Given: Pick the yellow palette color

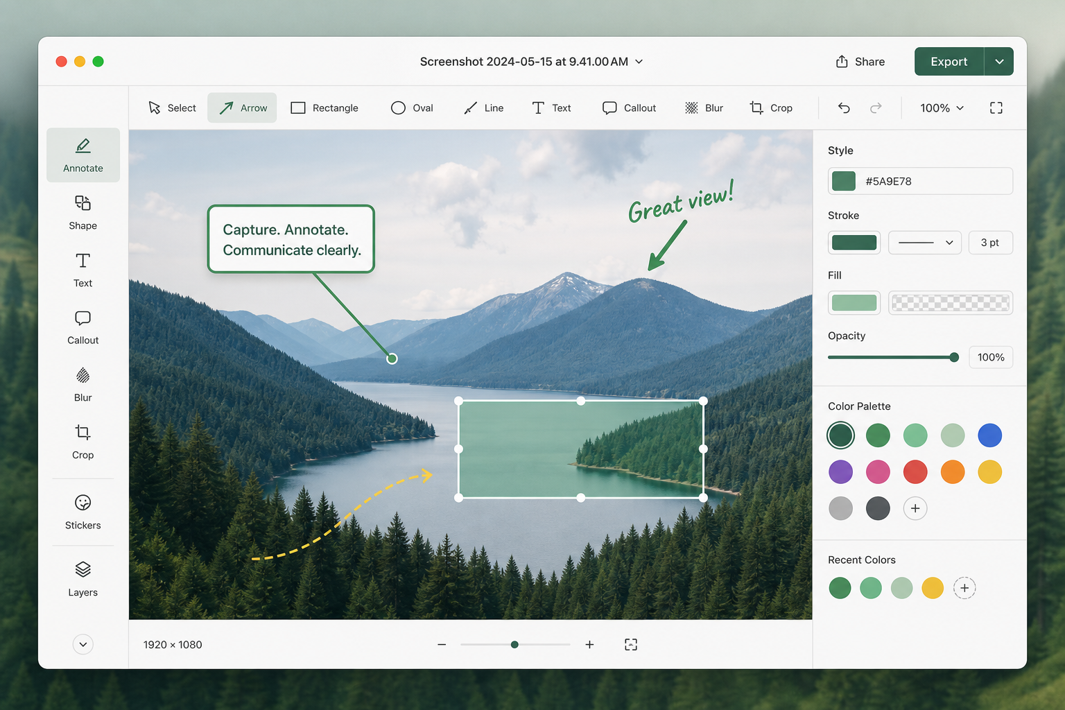Looking at the screenshot, I should pyautogui.click(x=990, y=472).
